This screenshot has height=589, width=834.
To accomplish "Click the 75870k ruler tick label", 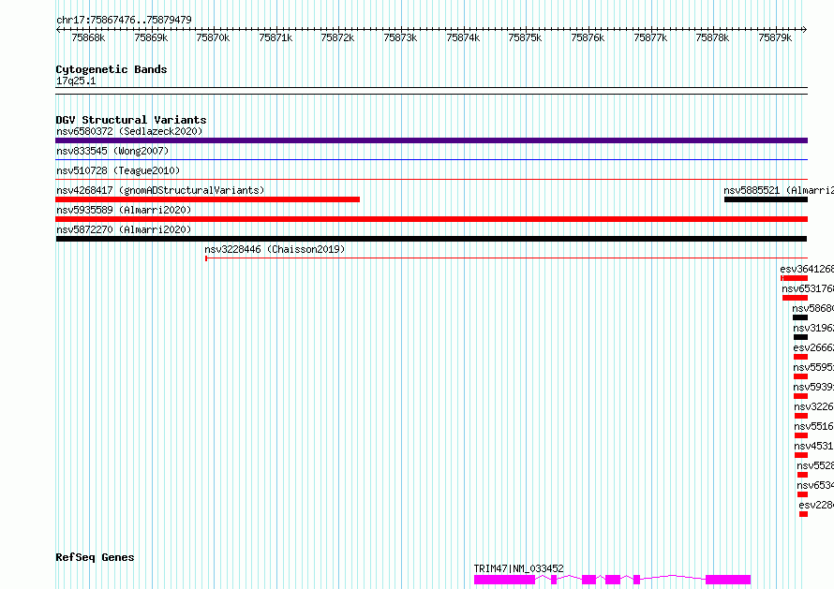I will point(213,37).
